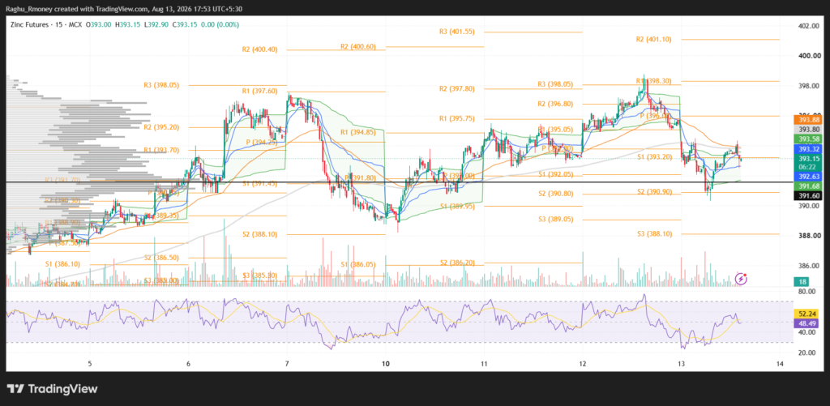Image resolution: width=830 pixels, height=406 pixels.
Task: Click the 402.00 price axis label
Action: (x=810, y=26)
